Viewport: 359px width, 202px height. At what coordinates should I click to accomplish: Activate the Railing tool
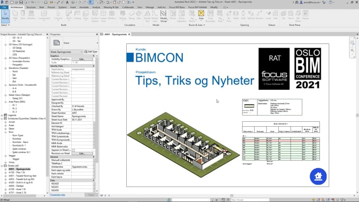click(123, 15)
